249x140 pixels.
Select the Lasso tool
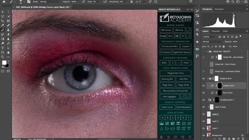[3, 16]
